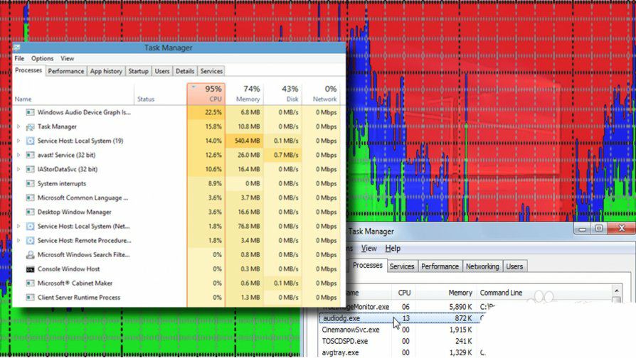Expand Service Host: Remote Procedure group

pos(18,241)
